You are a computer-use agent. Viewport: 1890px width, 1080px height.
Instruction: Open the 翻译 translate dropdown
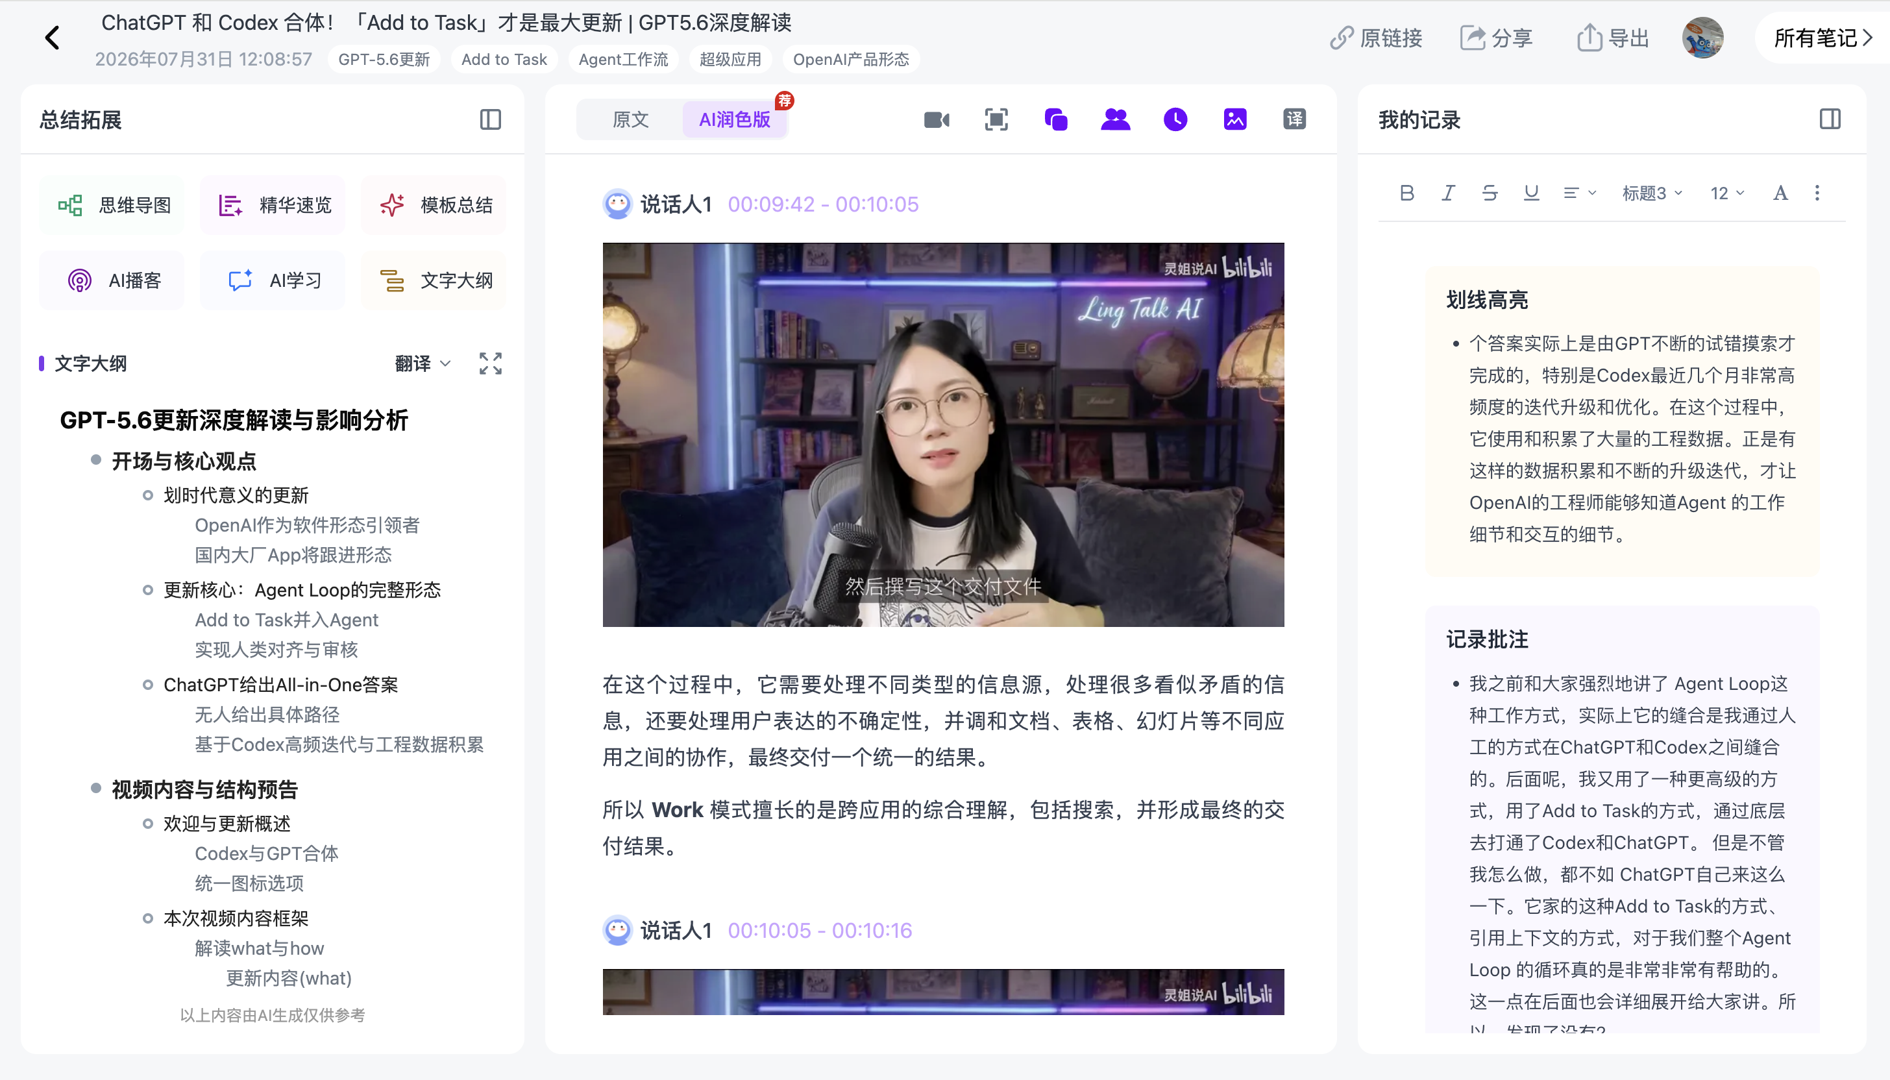coord(422,363)
